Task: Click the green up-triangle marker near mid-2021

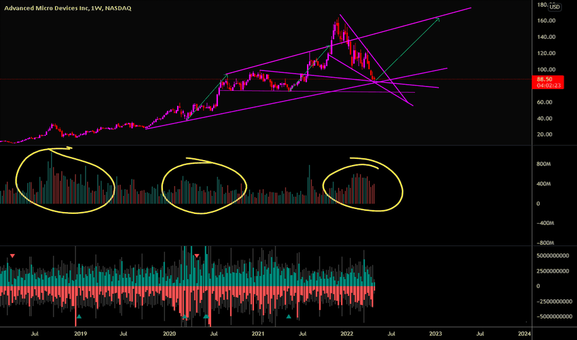Action: pos(289,316)
